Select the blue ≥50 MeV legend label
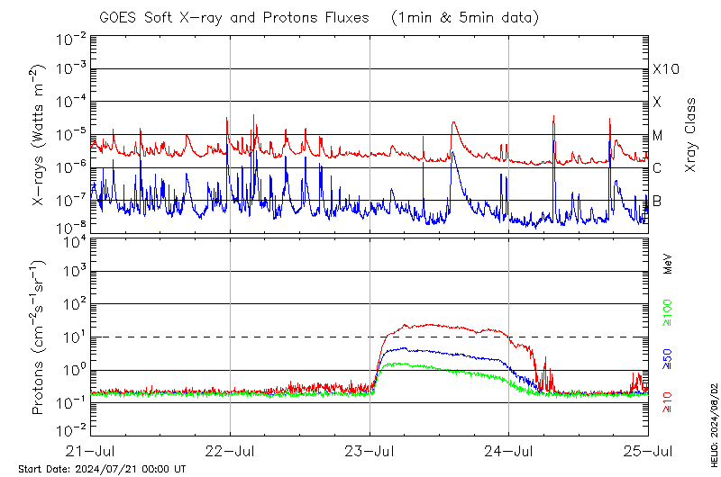 (668, 358)
